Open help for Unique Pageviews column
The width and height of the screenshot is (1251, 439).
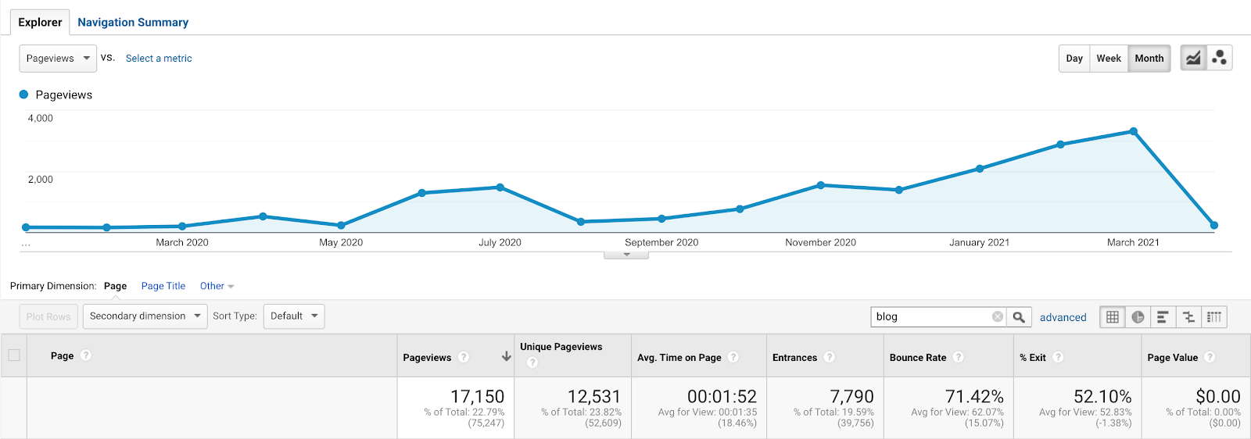click(532, 362)
